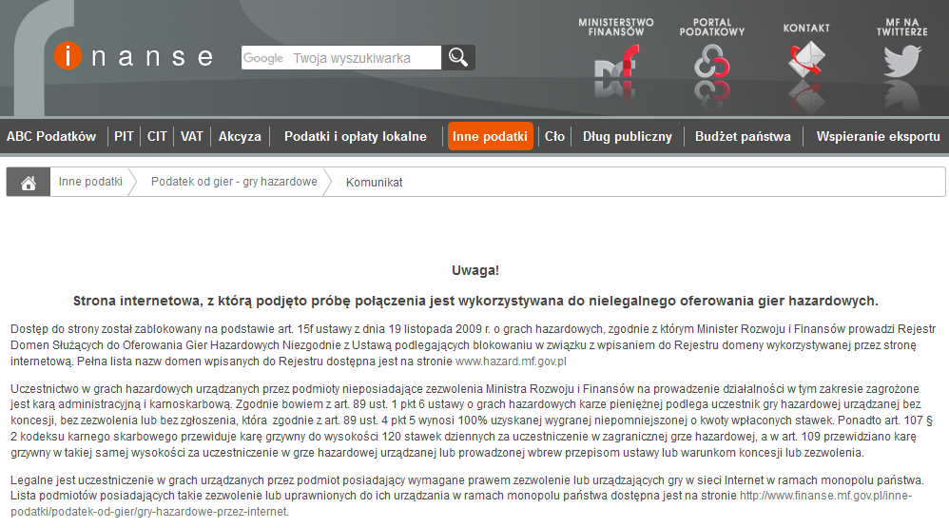Select the highlighted Inne podatki tab

[490, 136]
